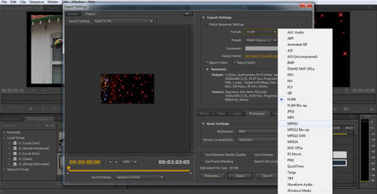Screen dimensions: 377x194
Task: Select F: (Local Disk) drive icon
Action: tap(15, 154)
